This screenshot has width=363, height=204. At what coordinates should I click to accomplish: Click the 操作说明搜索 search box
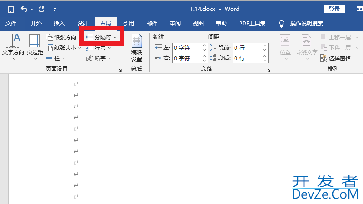point(307,24)
